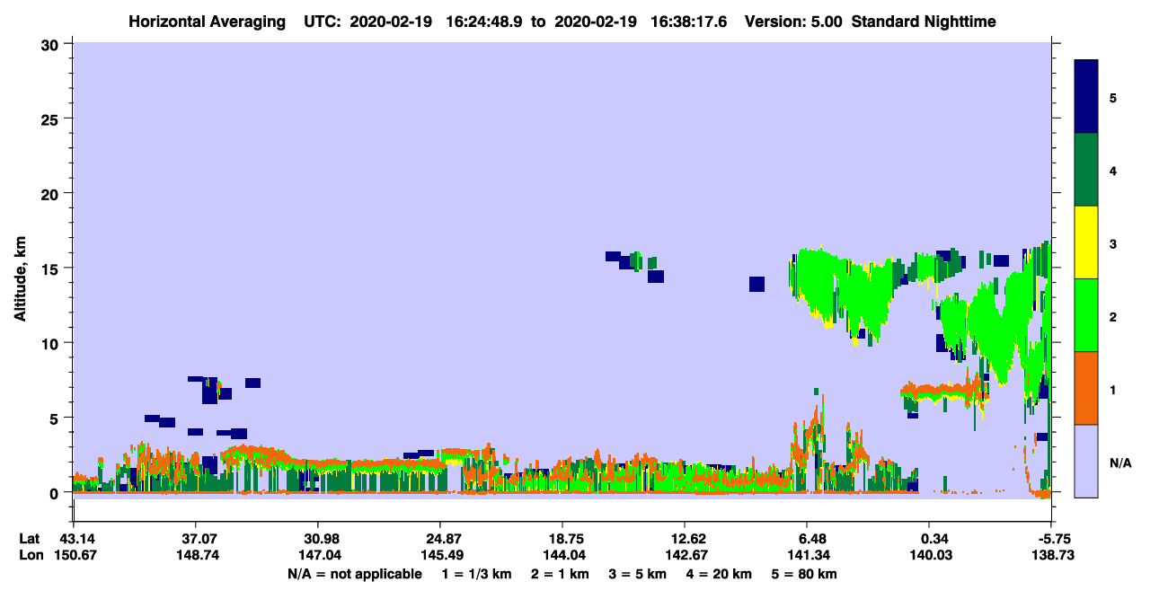Screen dimensions: 1168x599
Task: Click the '3 = 5 km' key text
Action: [x=638, y=574]
